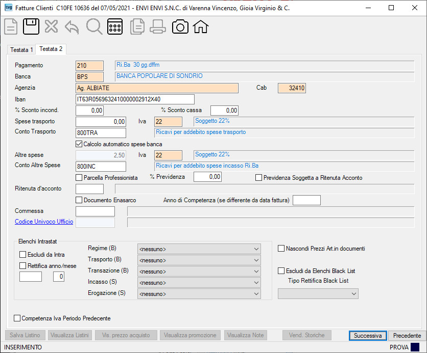The image size is (427, 353).
Task: Enable the Parcella Professionista checkbox
Action: coord(79,178)
